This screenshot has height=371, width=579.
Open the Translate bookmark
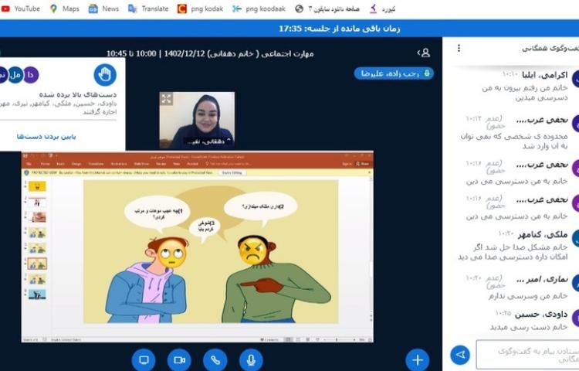click(148, 9)
